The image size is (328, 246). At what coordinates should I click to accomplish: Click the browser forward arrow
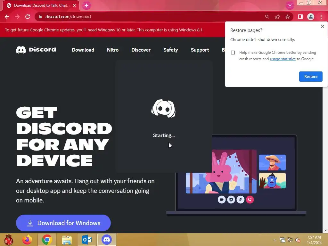point(17,17)
